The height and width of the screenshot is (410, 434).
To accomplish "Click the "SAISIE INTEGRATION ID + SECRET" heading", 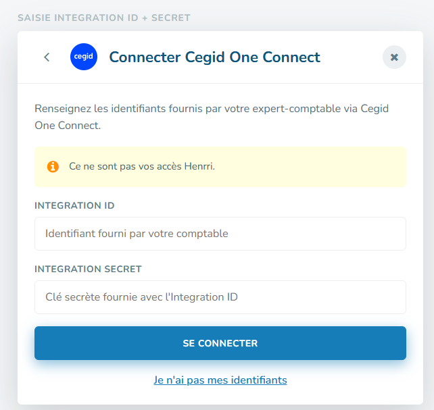I will coord(104,18).
